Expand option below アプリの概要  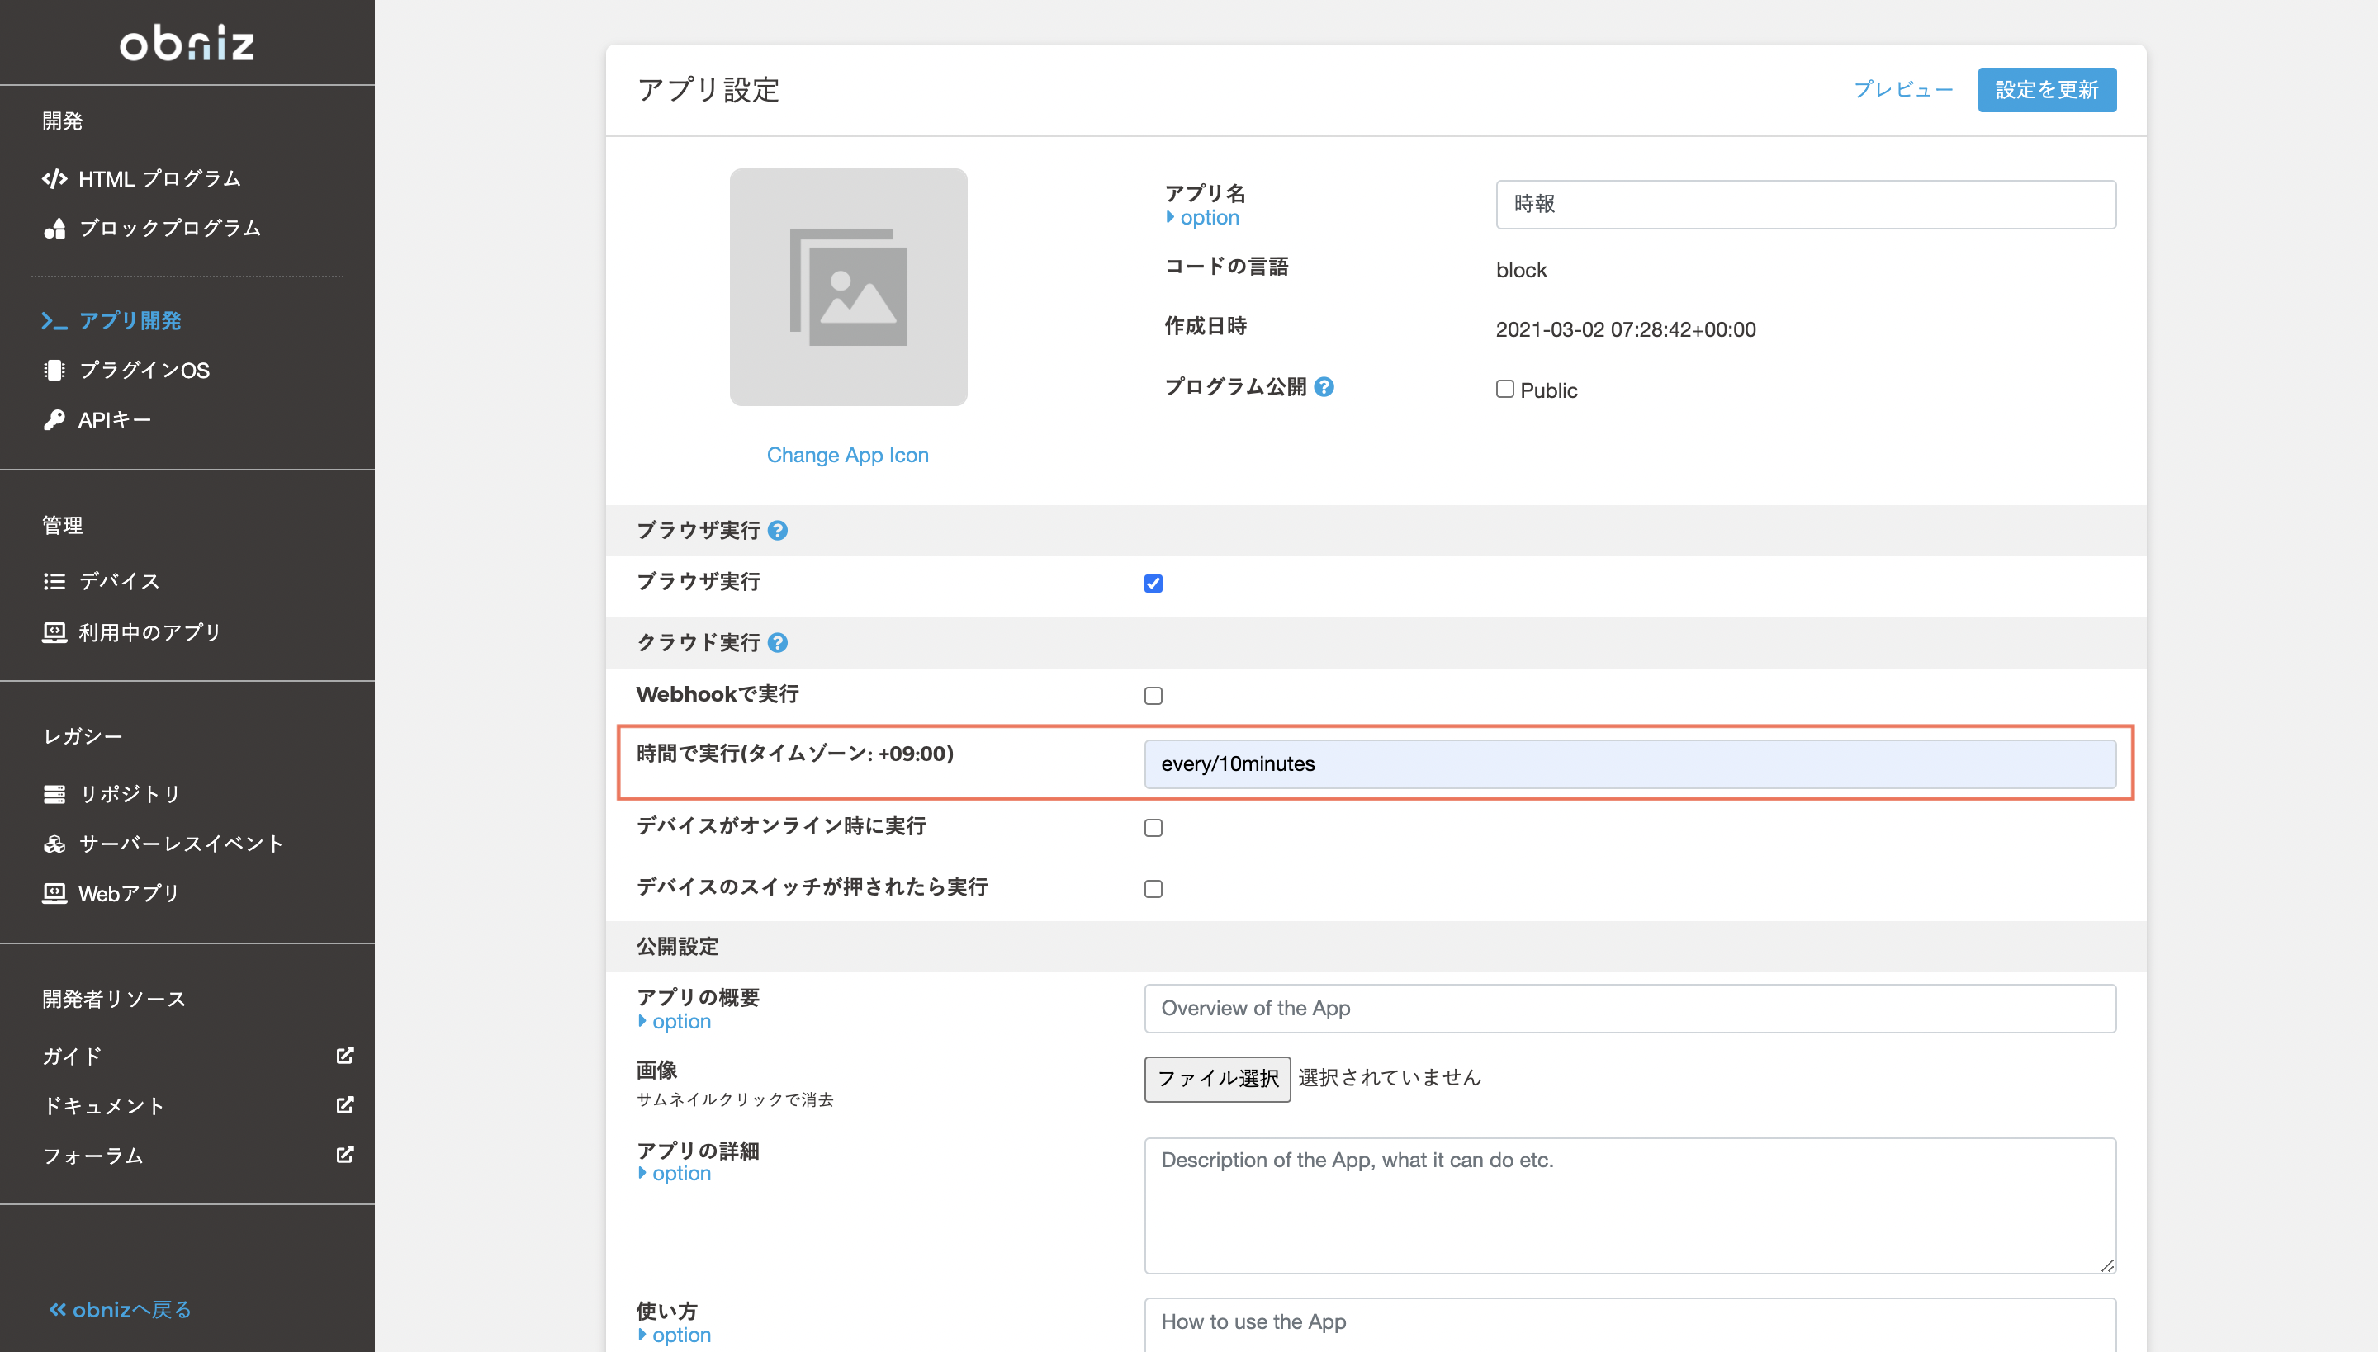coord(675,1022)
